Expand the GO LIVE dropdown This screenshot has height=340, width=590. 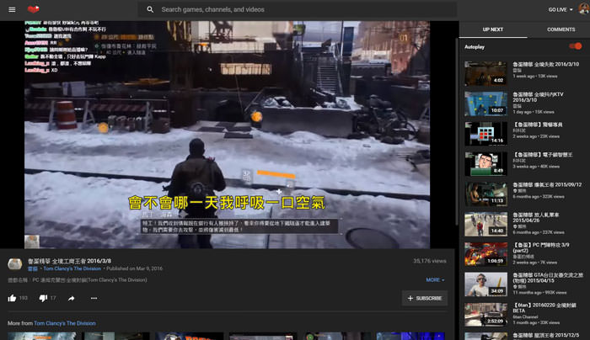pos(560,9)
